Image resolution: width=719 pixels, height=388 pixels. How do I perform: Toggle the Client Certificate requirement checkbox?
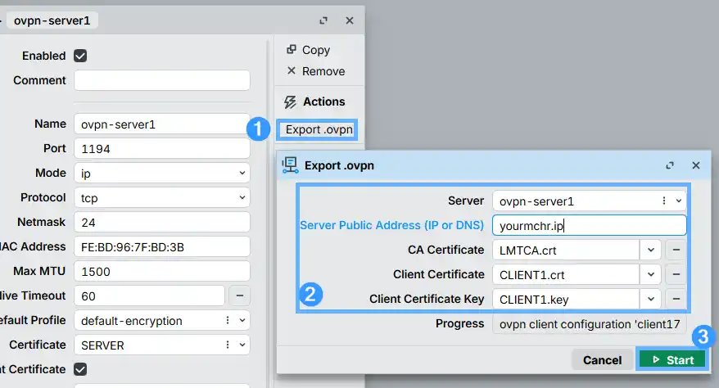point(80,369)
